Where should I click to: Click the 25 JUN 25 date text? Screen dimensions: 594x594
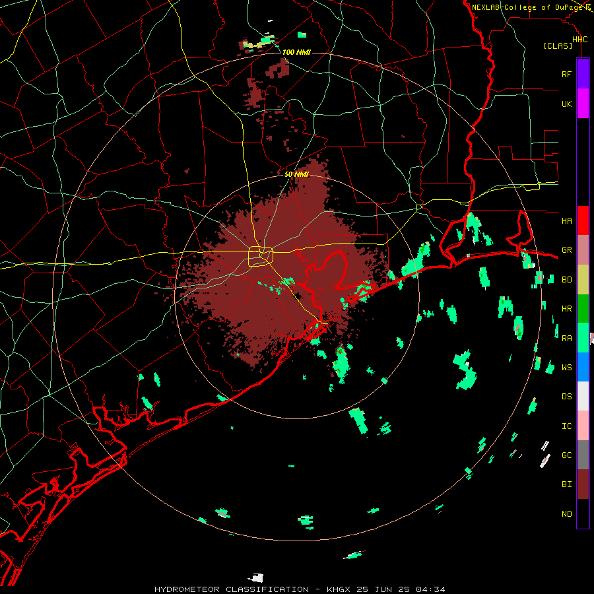(x=383, y=589)
